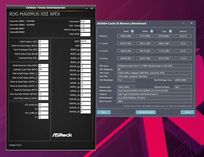
Task: Open the info icon next to Copy
Action: 170,31
